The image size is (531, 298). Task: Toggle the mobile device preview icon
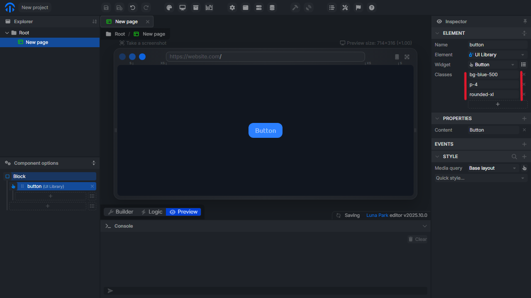pyautogui.click(x=397, y=57)
